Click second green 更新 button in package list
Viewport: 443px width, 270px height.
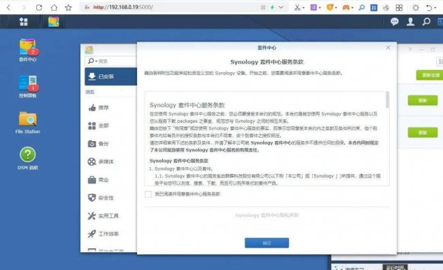pos(423,132)
